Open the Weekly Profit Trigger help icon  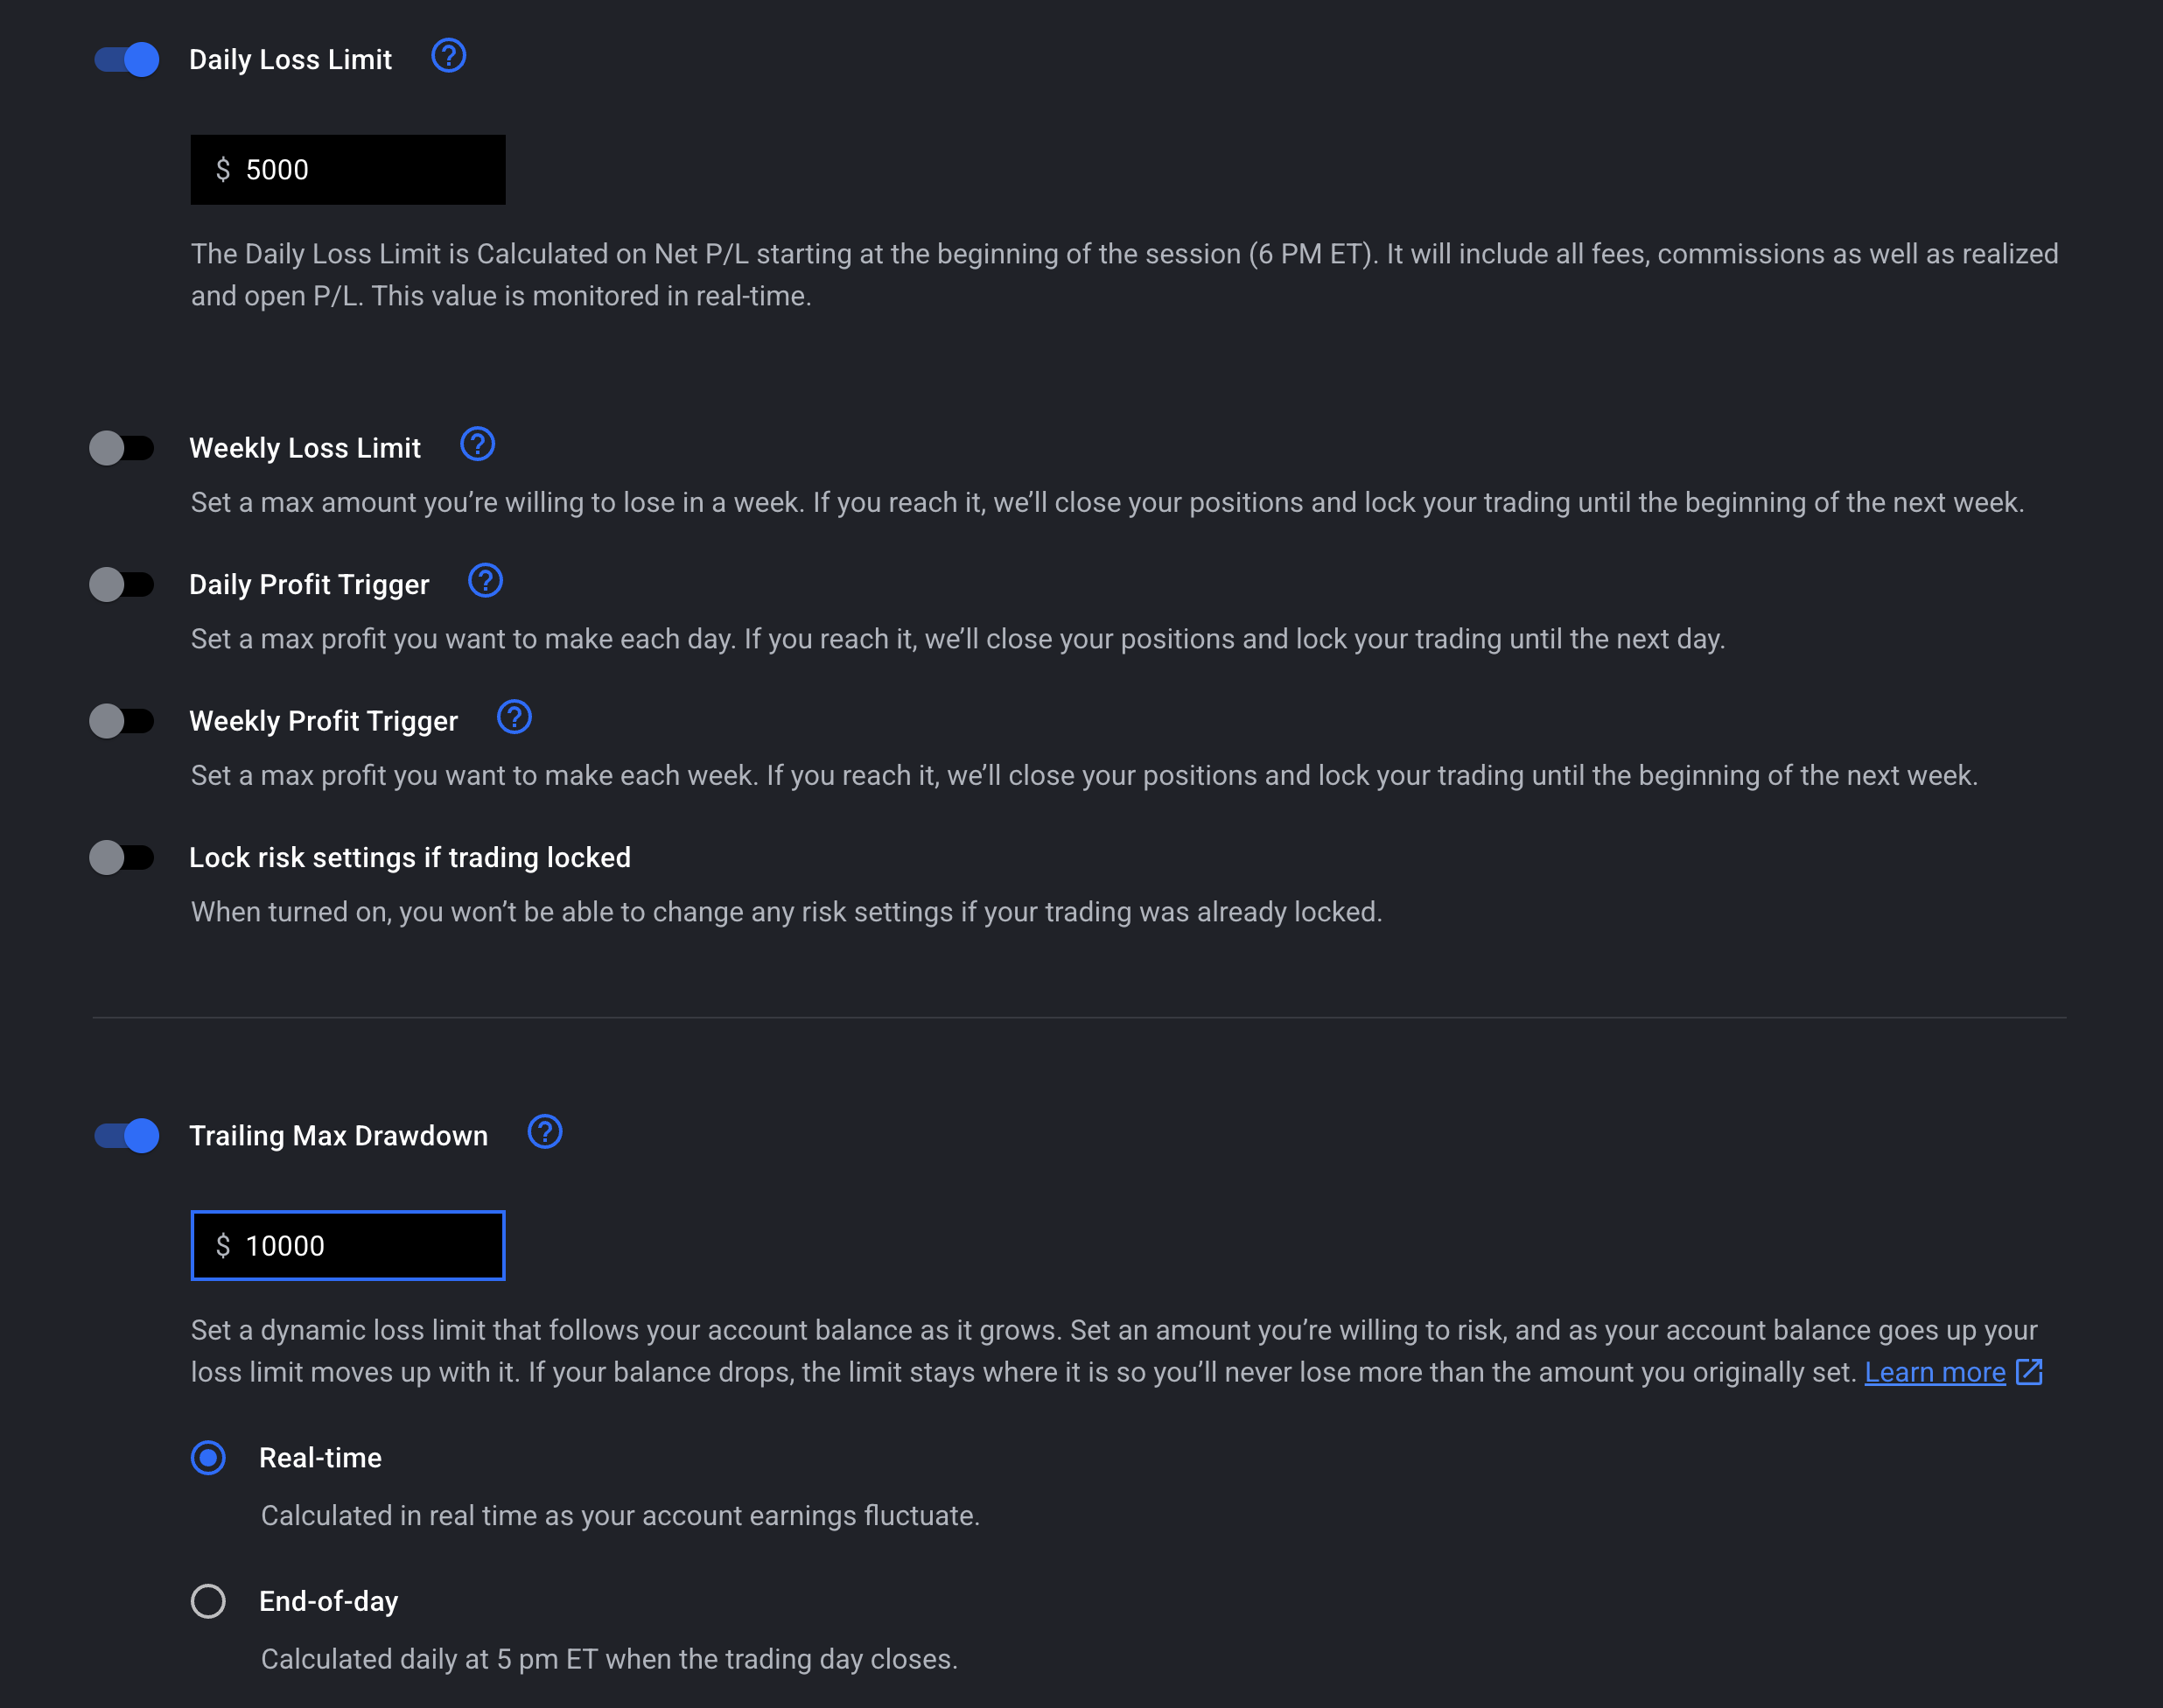514,717
